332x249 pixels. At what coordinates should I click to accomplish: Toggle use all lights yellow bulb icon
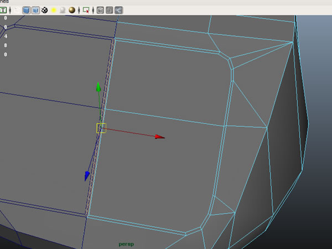(x=54, y=10)
